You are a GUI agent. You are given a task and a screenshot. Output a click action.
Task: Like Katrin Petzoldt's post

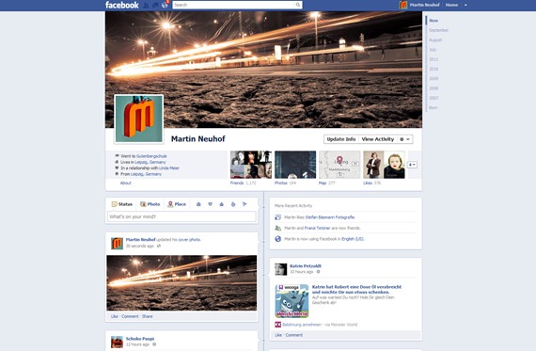[278, 335]
